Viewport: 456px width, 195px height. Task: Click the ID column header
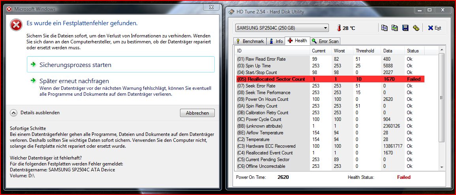[272, 51]
